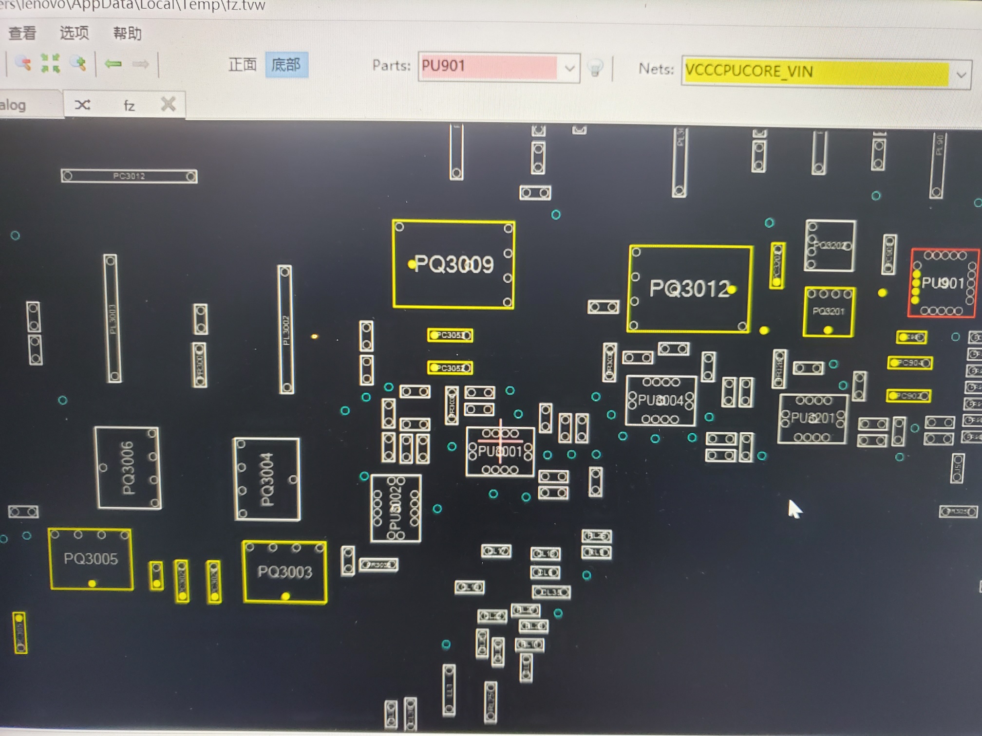Select inductor PL3002
The height and width of the screenshot is (736, 982).
click(285, 330)
